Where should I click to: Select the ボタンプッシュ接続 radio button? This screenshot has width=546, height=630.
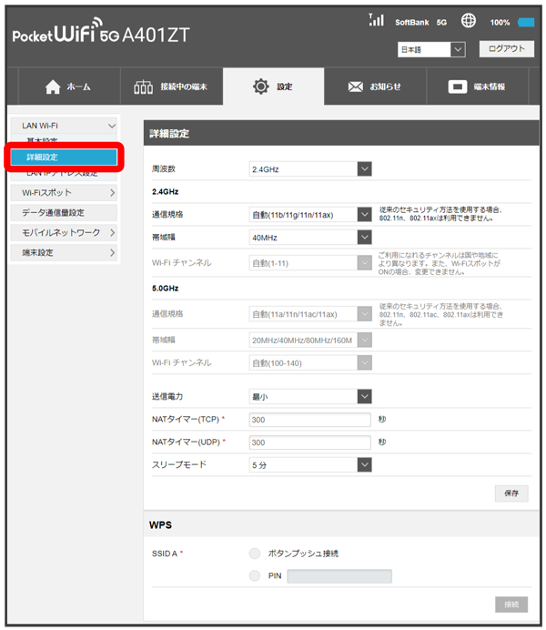tap(254, 553)
